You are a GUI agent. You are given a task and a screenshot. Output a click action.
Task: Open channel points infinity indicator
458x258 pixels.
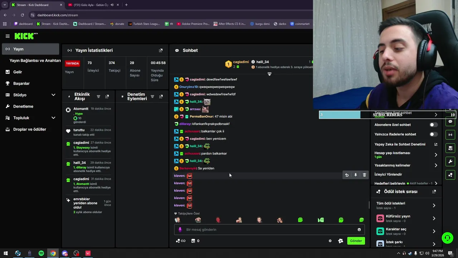(x=181, y=241)
